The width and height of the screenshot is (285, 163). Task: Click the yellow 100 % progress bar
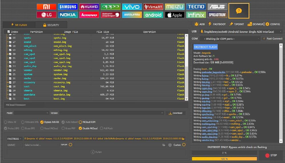pos(224,159)
